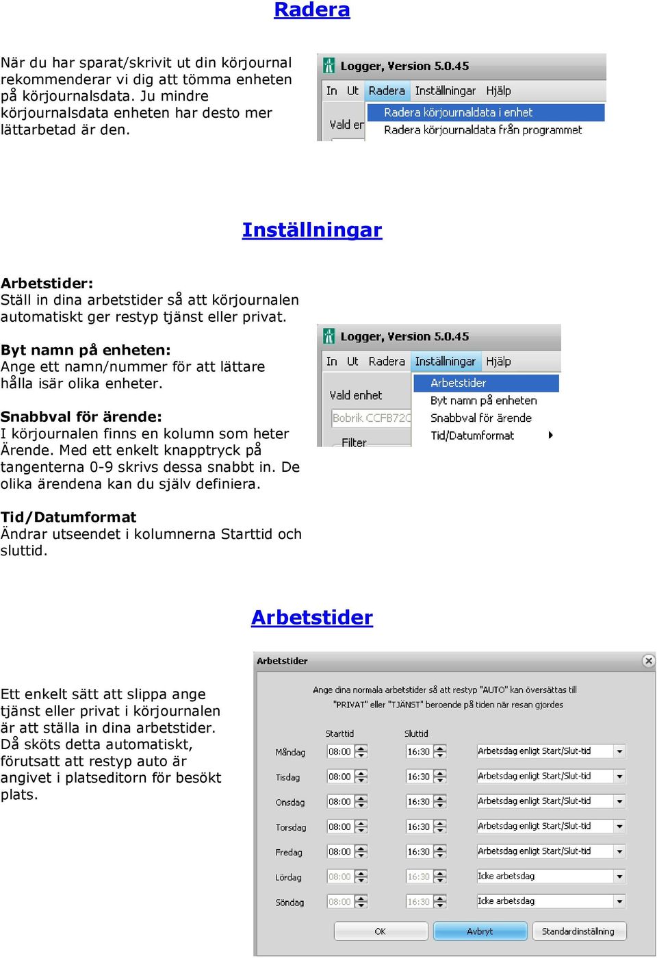Open Onsdag day type dropdown
Screen dimensions: 657x958
(x=619, y=801)
